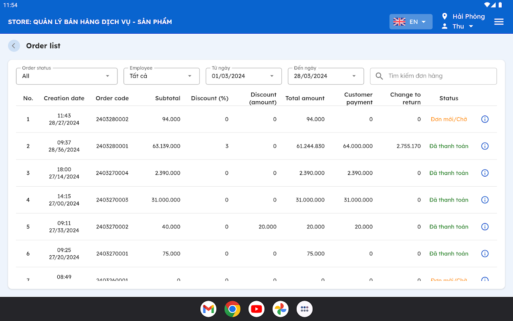
Task: Expand the Order status dropdown
Action: (67, 76)
